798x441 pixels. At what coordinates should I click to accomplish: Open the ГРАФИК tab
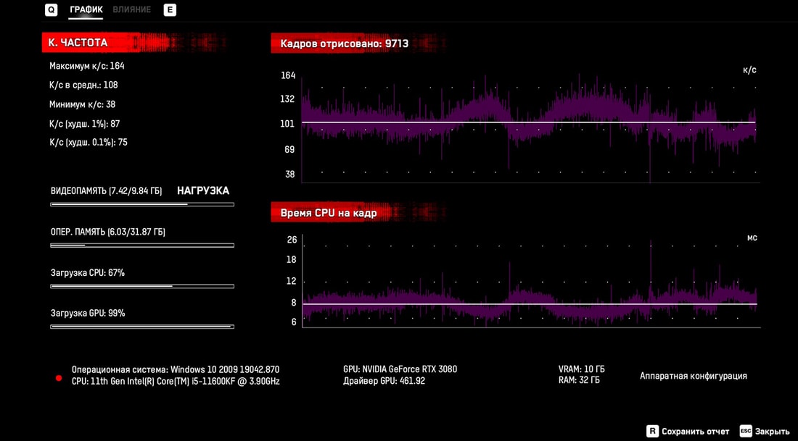(86, 9)
